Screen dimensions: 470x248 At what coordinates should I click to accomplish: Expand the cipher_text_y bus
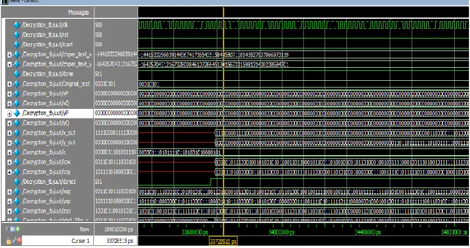tap(9, 65)
